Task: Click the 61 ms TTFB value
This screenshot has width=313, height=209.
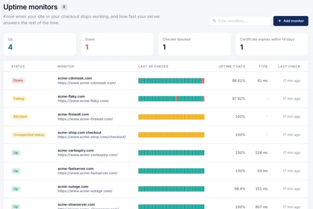Action: pyautogui.click(x=263, y=81)
